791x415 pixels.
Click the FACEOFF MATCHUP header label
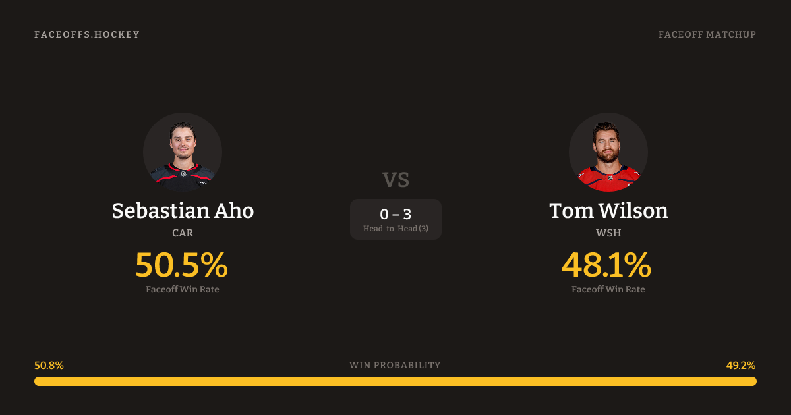(707, 34)
